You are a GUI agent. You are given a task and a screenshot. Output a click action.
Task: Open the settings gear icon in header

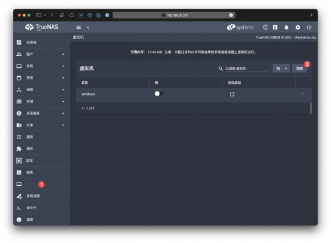point(298,27)
